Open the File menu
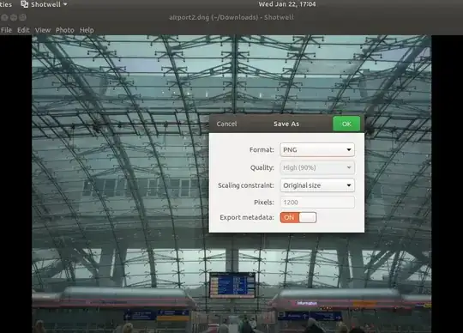The width and height of the screenshot is (463, 333). [6, 30]
